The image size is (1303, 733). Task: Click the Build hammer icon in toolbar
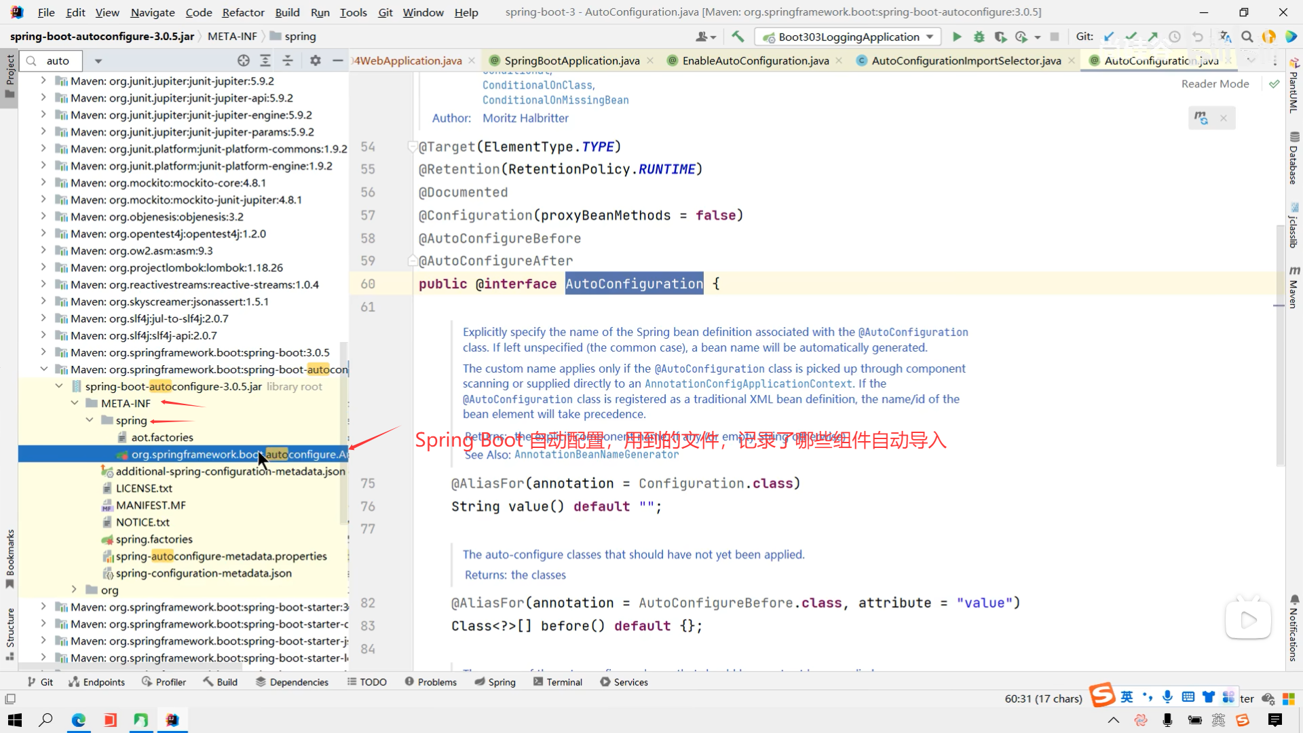(x=738, y=37)
